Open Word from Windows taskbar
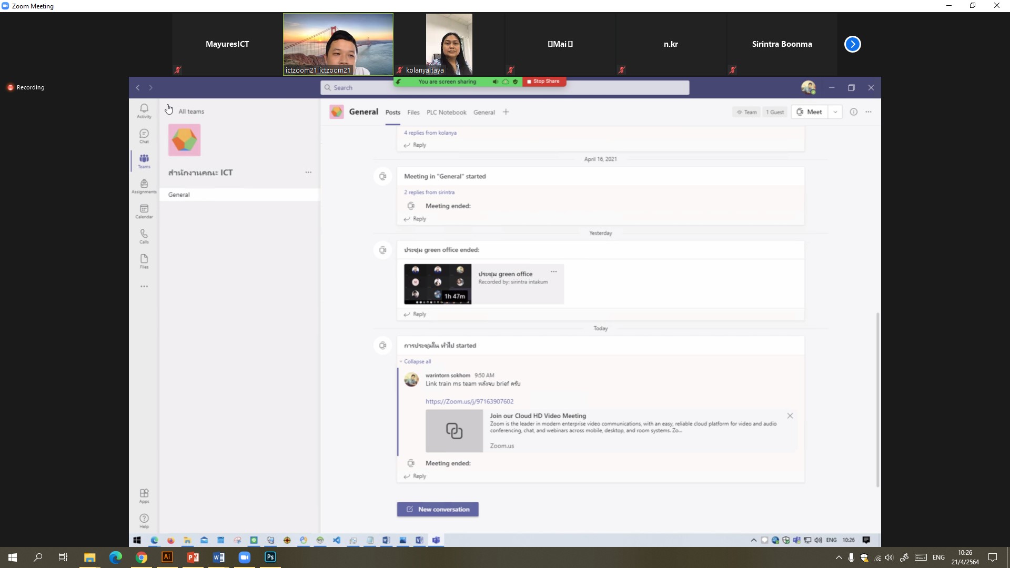Screen dimensions: 1010x568 [x=219, y=557]
